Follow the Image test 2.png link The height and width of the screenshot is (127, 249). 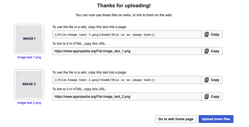(x=29, y=103)
